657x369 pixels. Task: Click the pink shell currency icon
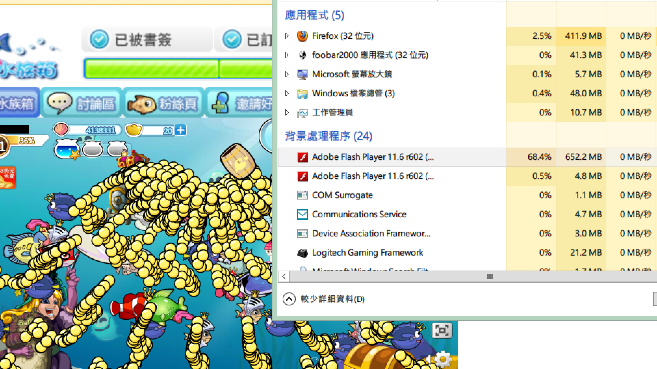[x=61, y=129]
